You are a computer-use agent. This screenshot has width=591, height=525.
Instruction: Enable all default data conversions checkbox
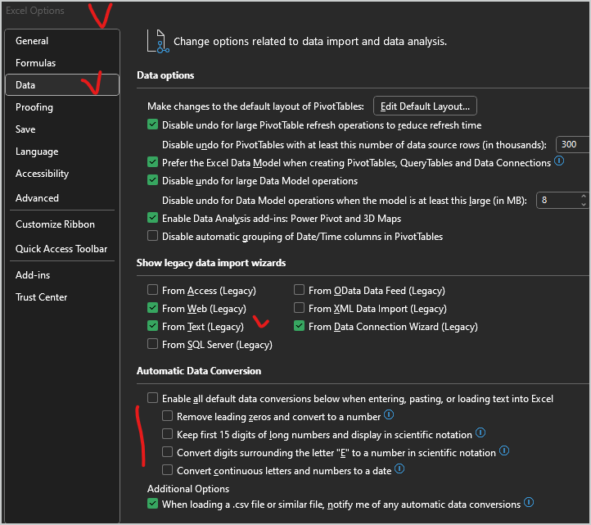point(152,398)
